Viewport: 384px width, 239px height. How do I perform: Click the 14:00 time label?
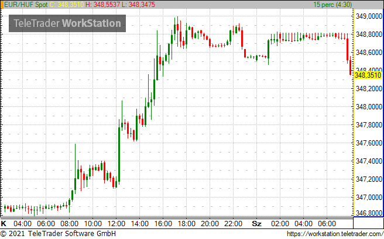(x=139, y=223)
